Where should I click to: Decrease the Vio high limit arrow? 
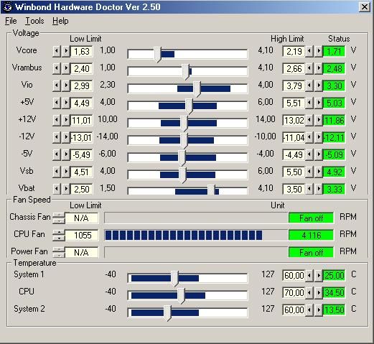coord(309,85)
